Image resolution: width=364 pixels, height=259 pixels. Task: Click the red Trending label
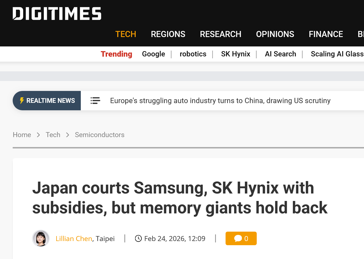pos(116,54)
